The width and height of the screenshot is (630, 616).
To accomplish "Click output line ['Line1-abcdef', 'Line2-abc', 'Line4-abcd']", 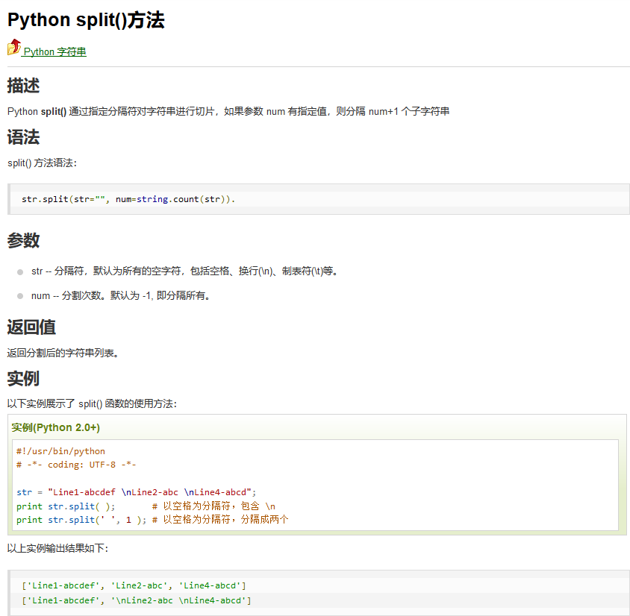I will 134,585.
